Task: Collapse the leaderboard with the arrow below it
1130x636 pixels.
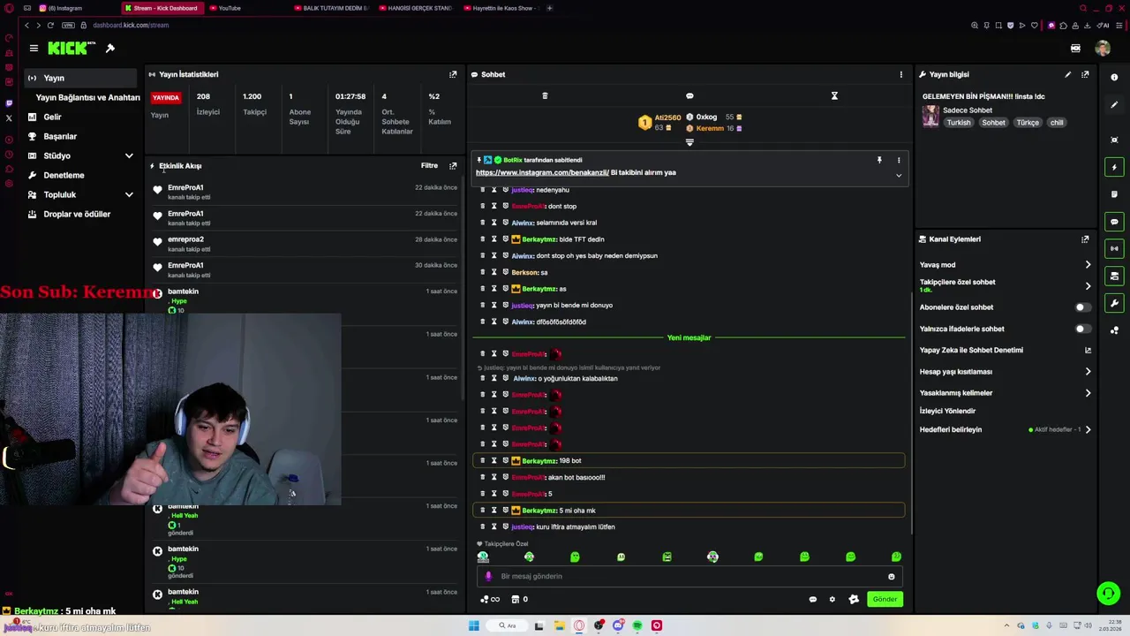Action: 689,142
